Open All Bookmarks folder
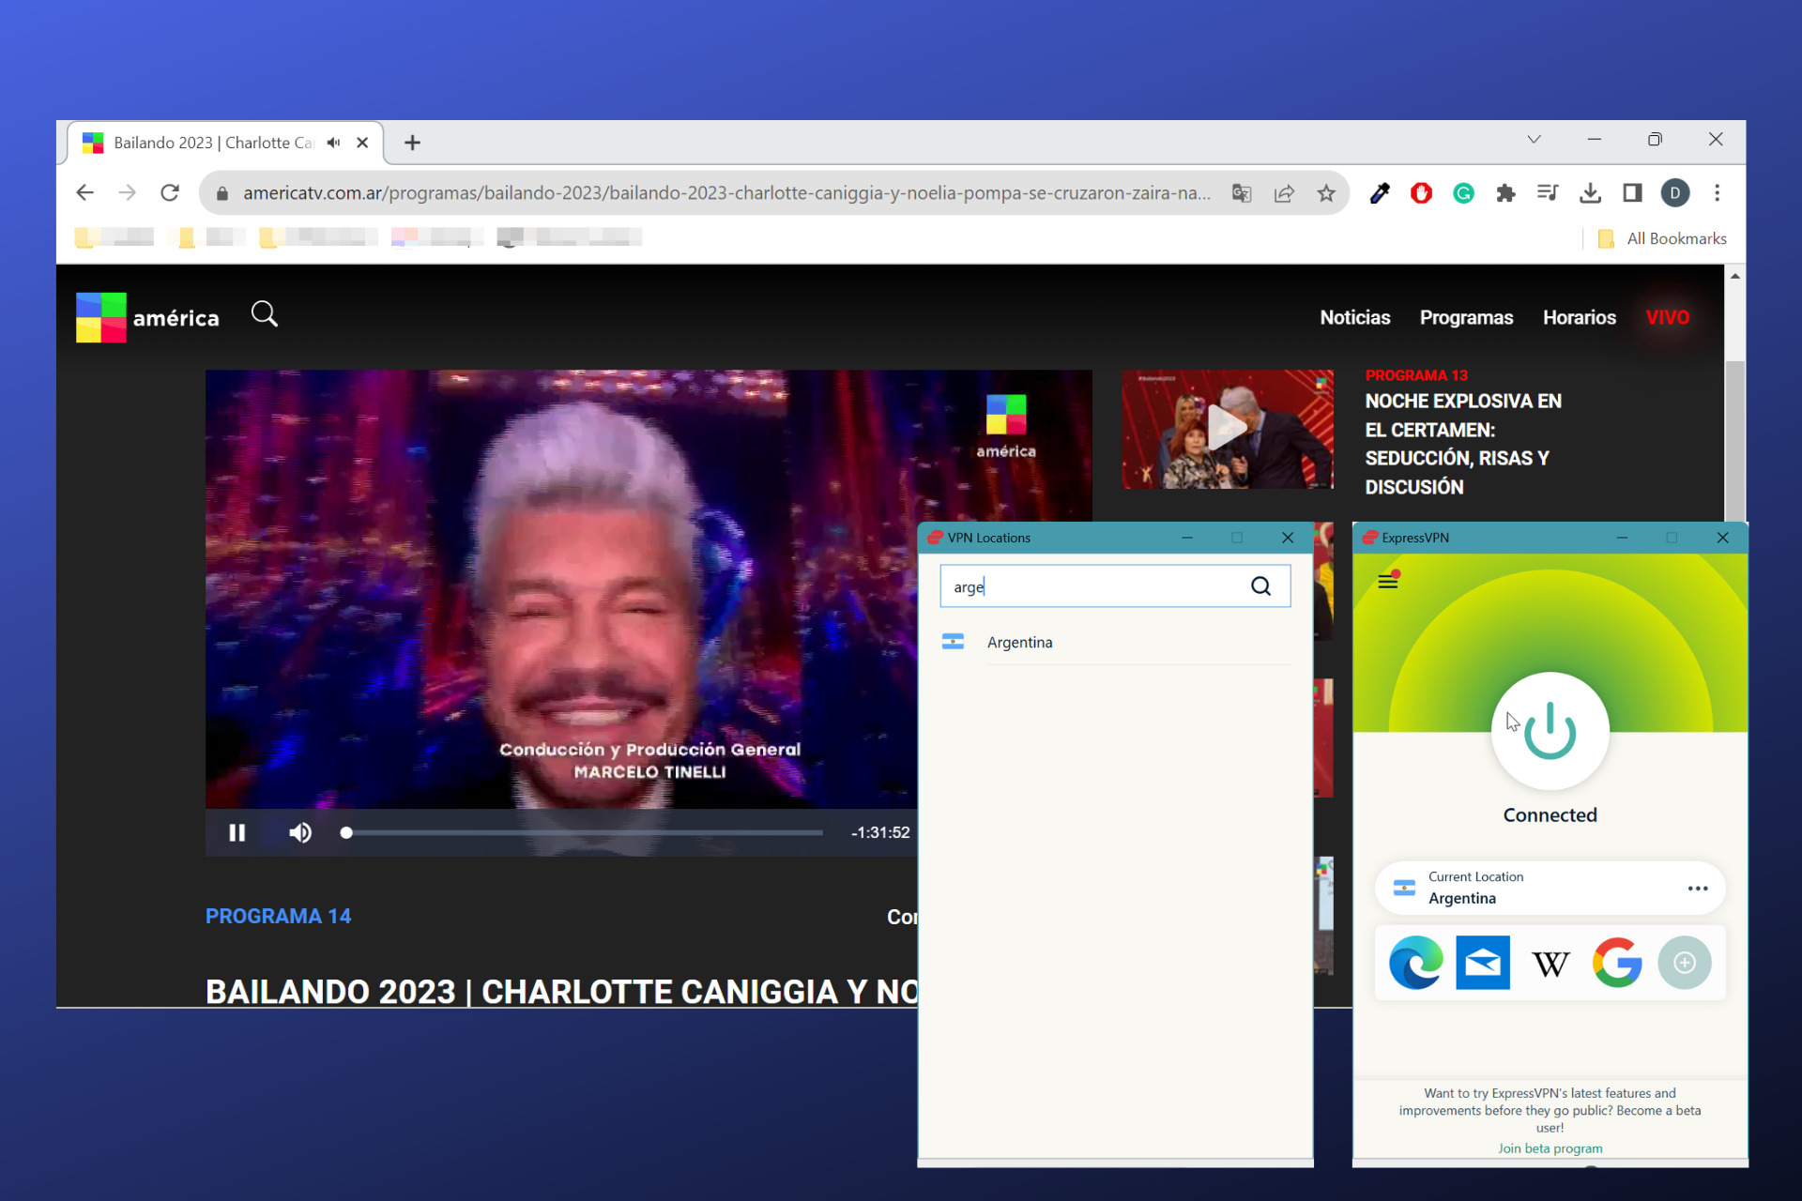The height and width of the screenshot is (1201, 1802). click(x=1662, y=238)
